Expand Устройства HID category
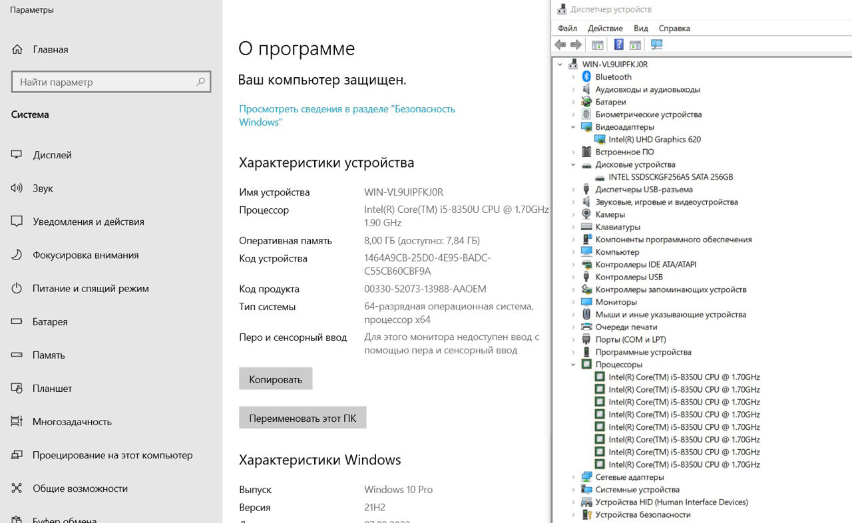 [x=573, y=502]
